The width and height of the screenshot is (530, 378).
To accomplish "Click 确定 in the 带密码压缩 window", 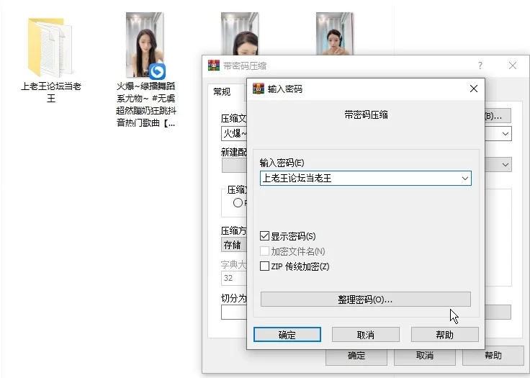I will pyautogui.click(x=356, y=356).
